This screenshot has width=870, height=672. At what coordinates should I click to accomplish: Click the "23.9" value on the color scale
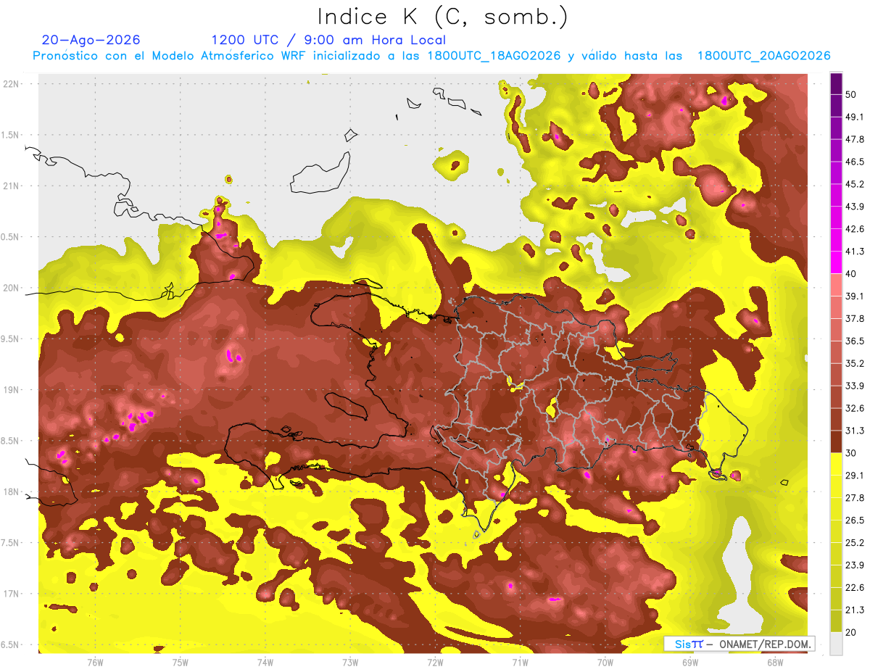855,565
